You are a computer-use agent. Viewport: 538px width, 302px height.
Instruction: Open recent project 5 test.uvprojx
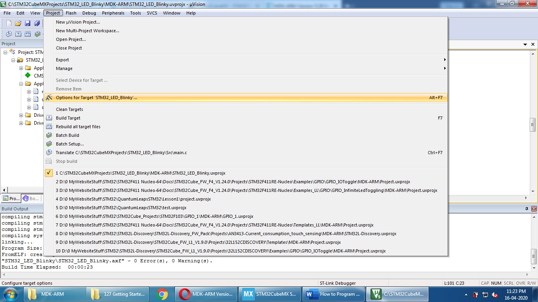click(245, 208)
